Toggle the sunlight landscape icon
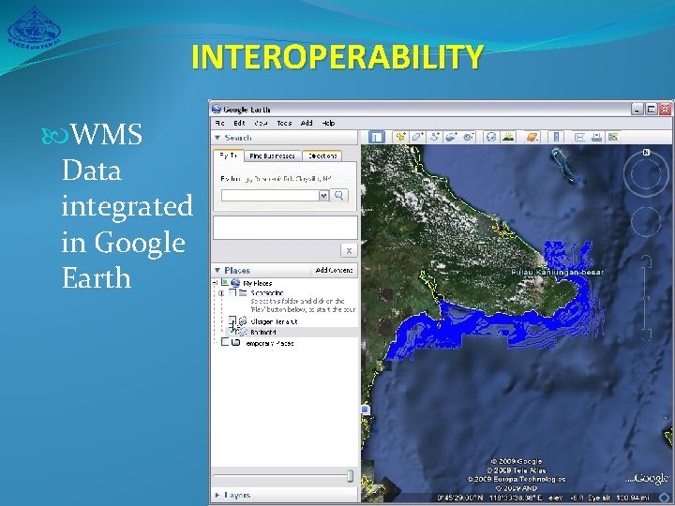675x506 pixels. tap(508, 137)
